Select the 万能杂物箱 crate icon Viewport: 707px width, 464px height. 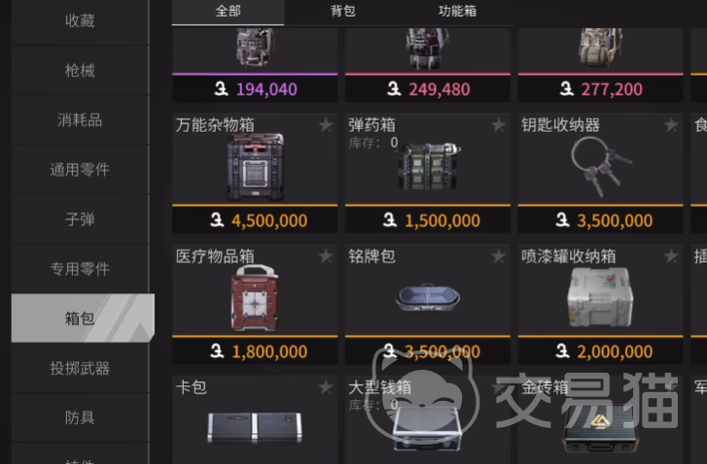pos(255,167)
